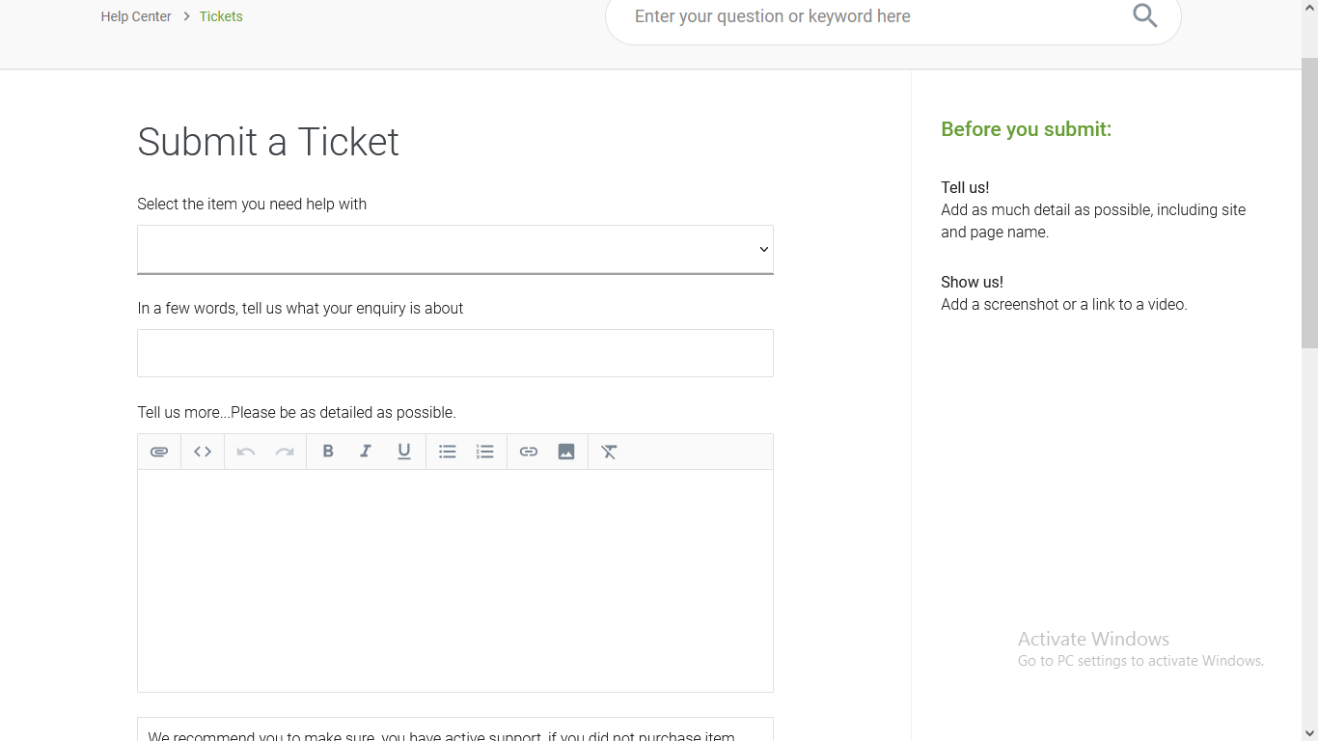The width and height of the screenshot is (1318, 741).
Task: Toggle code view in editor toolbar
Action: click(203, 452)
